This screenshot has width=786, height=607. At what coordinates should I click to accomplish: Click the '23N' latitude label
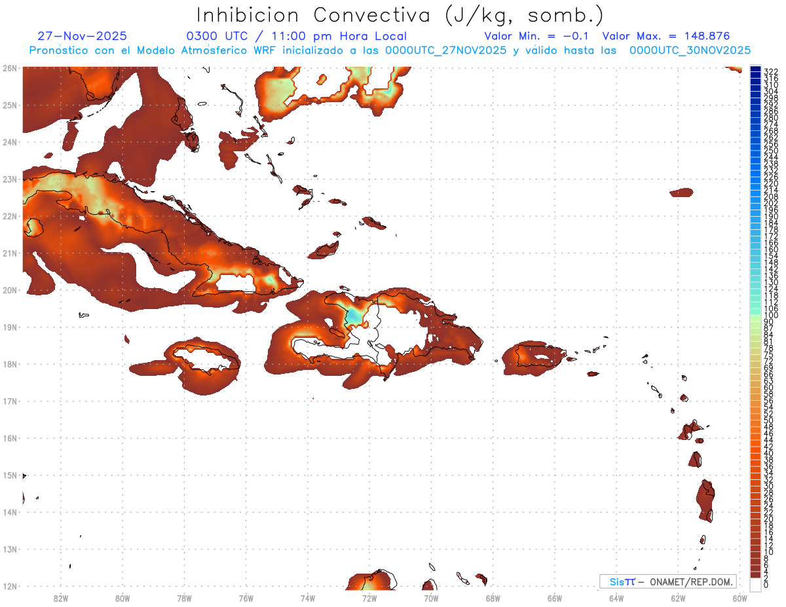pyautogui.click(x=9, y=179)
